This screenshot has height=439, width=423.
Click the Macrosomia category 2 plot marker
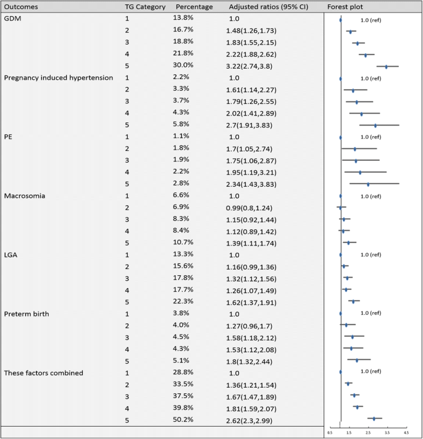point(340,208)
